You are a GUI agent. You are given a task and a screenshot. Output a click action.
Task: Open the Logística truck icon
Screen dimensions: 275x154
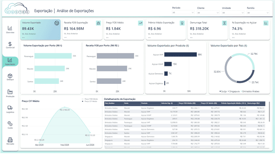point(10,107)
